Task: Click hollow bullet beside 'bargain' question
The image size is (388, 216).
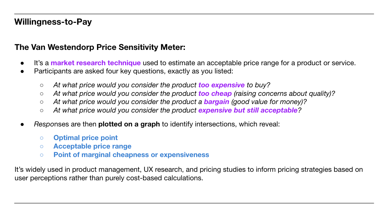Action: pyautogui.click(x=42, y=102)
